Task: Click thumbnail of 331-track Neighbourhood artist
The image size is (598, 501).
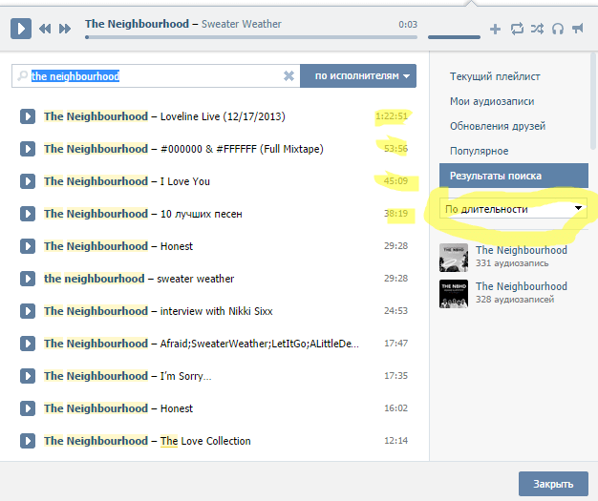Action: 454,258
